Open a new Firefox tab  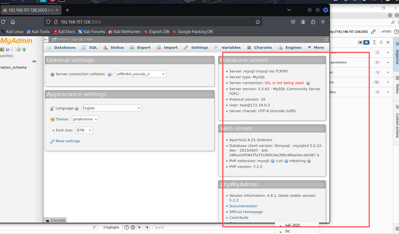click(68, 10)
